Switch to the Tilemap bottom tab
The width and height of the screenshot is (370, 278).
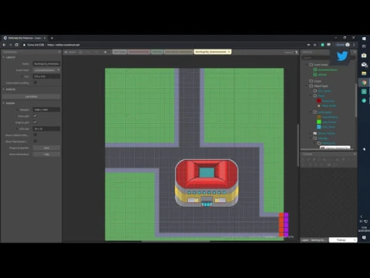(x=341, y=240)
